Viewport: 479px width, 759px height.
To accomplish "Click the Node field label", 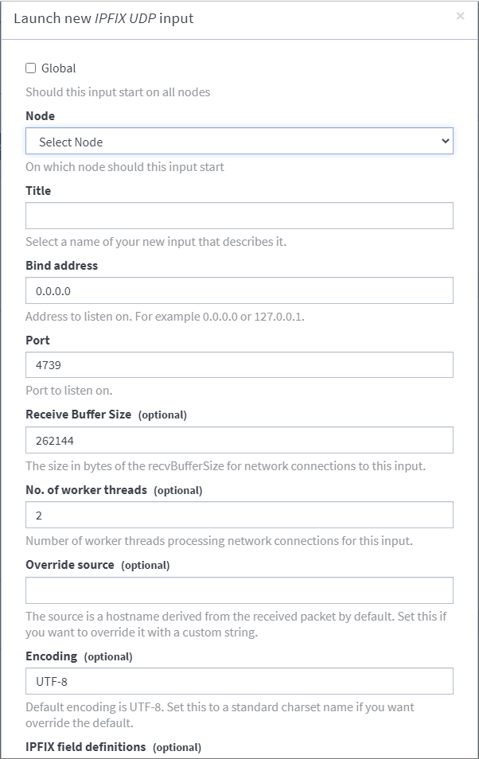I will tap(40, 116).
